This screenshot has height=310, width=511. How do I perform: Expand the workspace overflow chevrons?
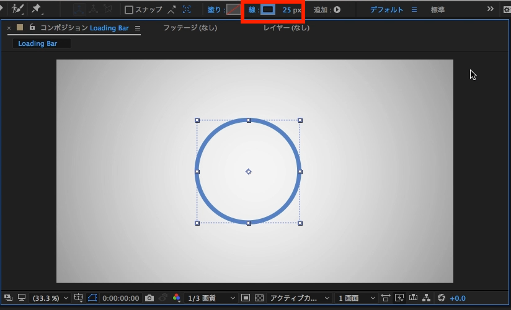(x=490, y=9)
